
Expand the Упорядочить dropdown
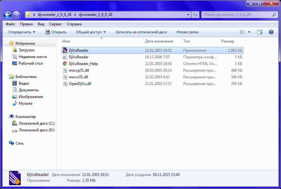pos(22,32)
